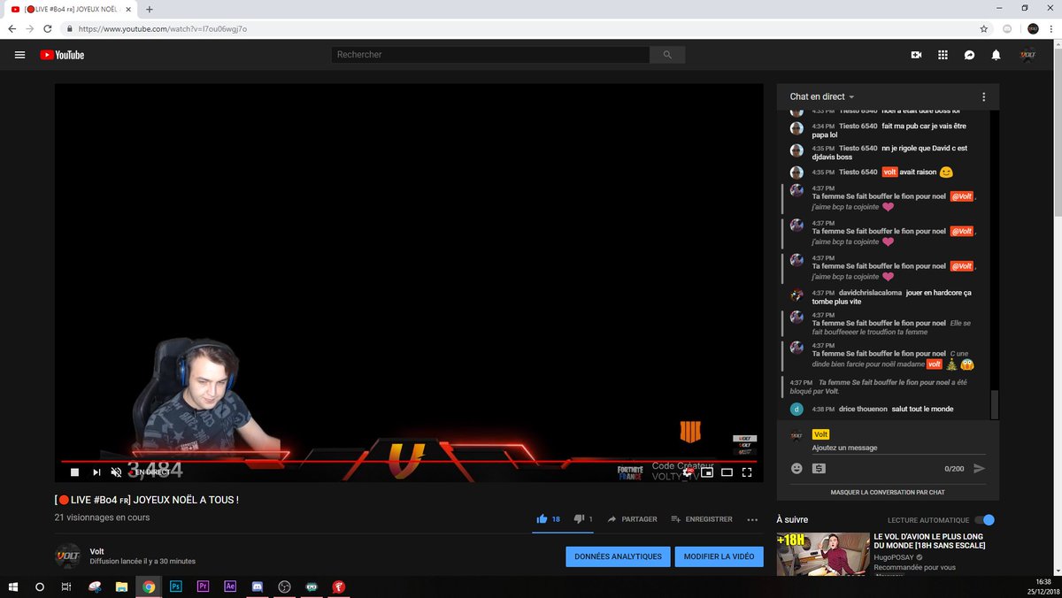Open After Effects from the taskbar
1062x598 pixels.
[230, 586]
